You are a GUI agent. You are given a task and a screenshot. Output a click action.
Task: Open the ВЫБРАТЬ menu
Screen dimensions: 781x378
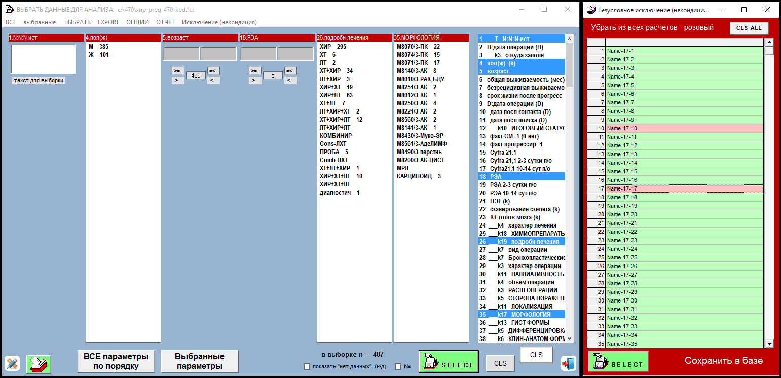(77, 22)
